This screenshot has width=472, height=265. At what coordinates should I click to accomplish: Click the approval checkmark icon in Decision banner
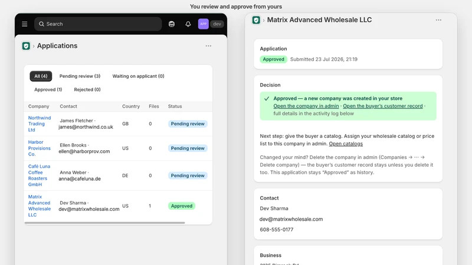click(267, 98)
